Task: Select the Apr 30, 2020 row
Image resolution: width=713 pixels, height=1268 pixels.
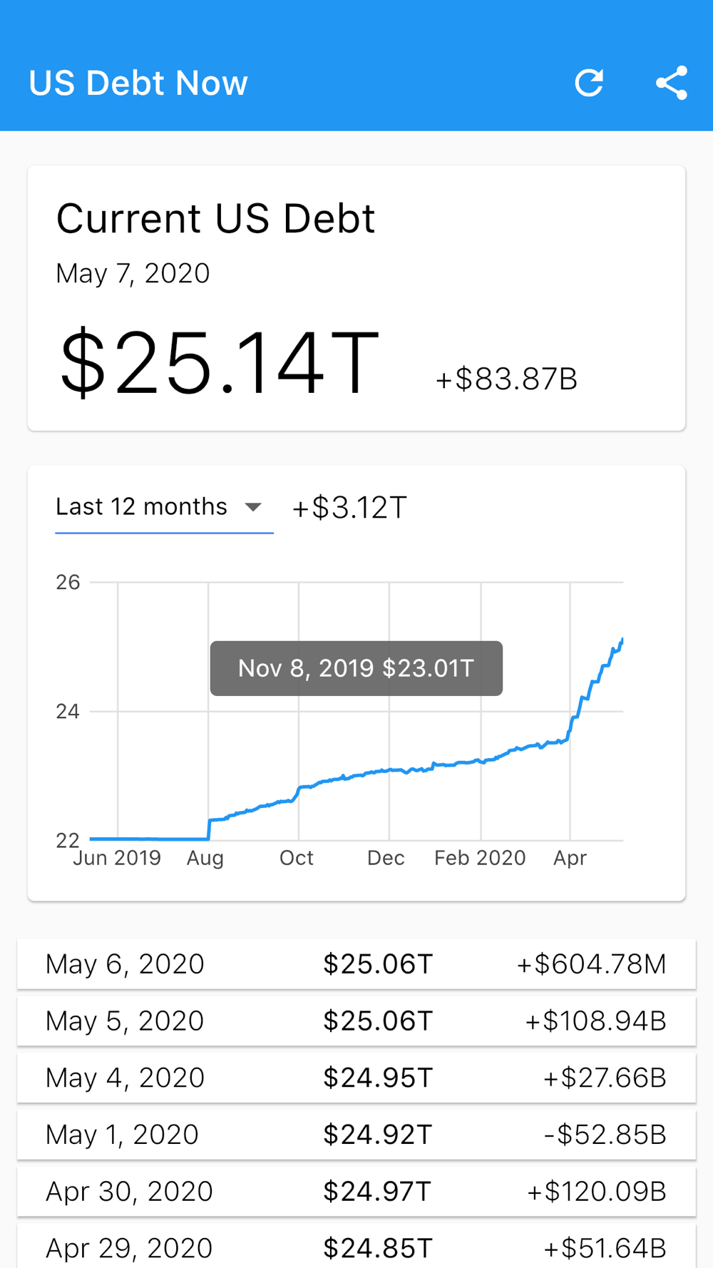Action: tap(356, 1192)
